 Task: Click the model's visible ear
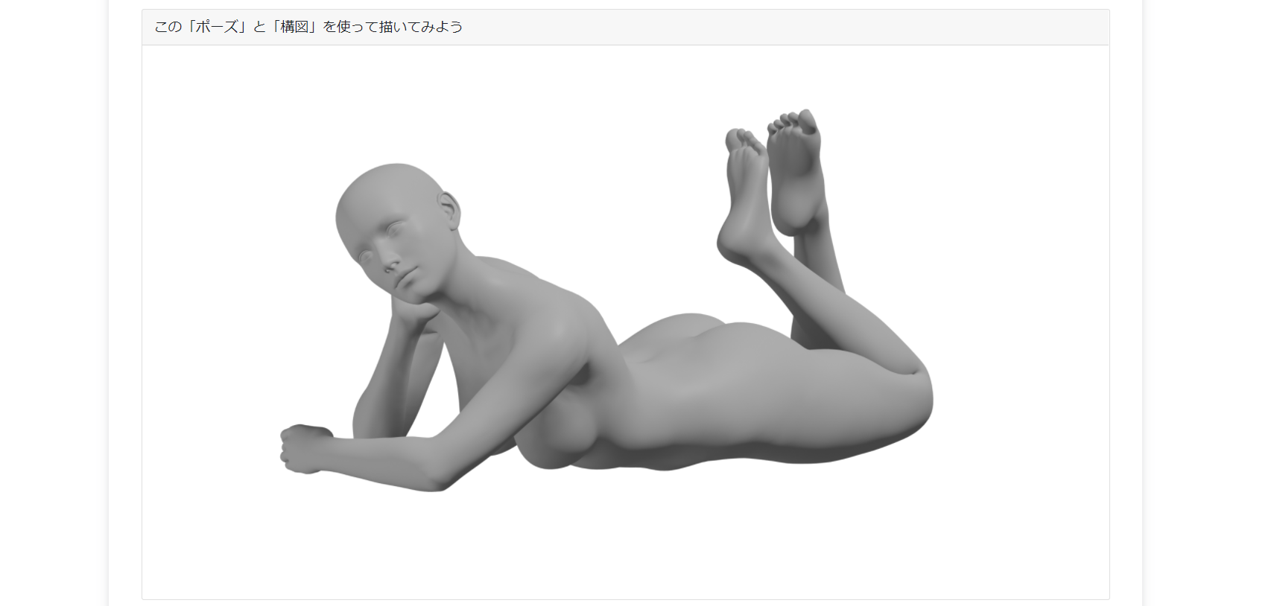pos(449,211)
